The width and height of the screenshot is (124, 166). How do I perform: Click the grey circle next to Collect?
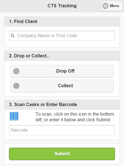point(16,86)
